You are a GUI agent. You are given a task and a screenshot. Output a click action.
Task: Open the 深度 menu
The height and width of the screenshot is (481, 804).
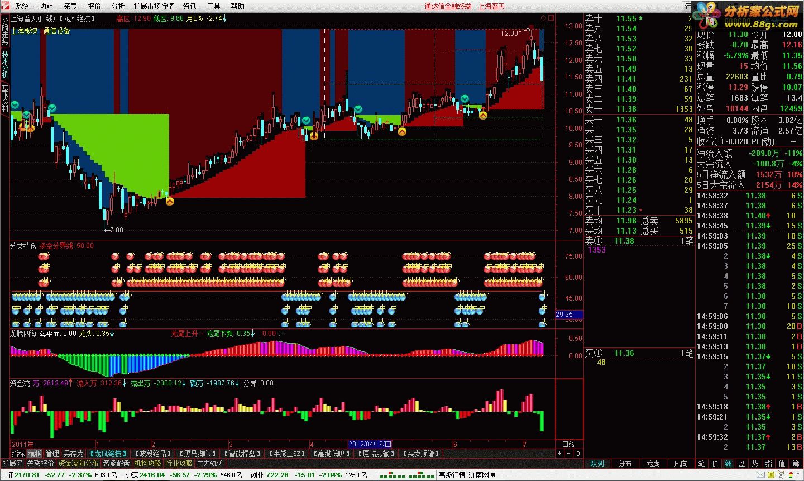pyautogui.click(x=70, y=6)
